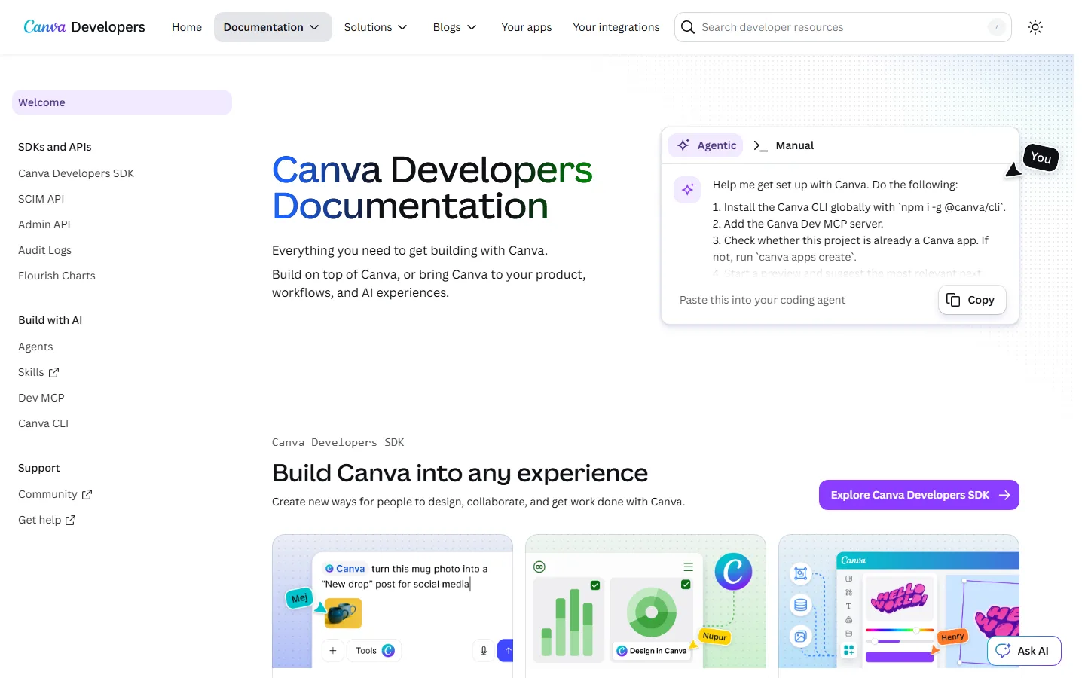Switch to the Manual tab
The image size is (1085, 678).
(x=784, y=145)
